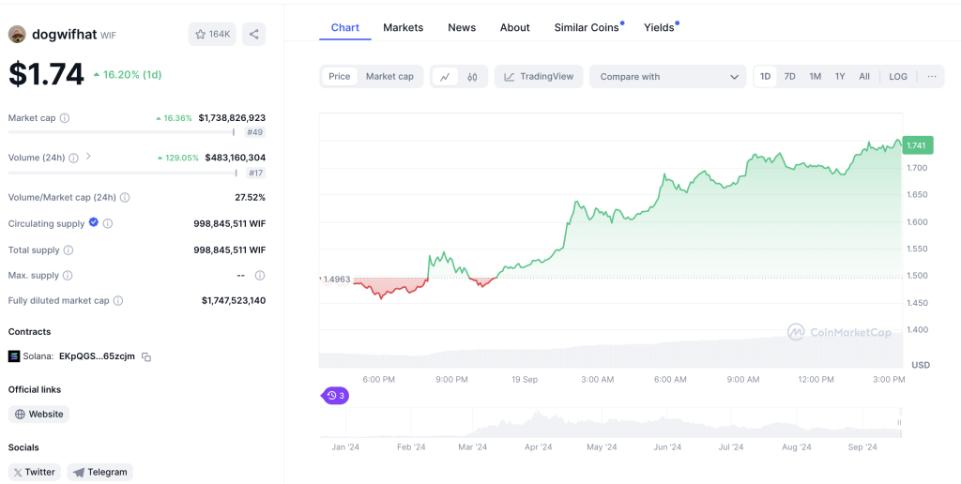Screen dimensions: 961x484
Task: Copy the Solana contract address
Action: click(146, 356)
